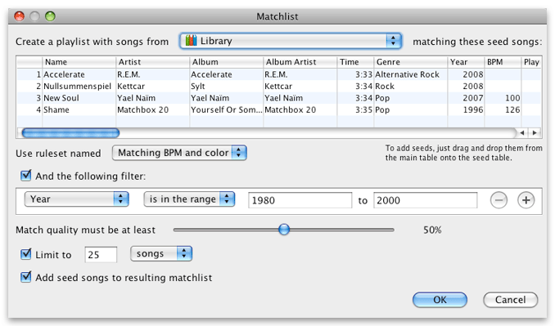Click the green zoom window button
The width and height of the screenshot is (555, 326).
tap(50, 16)
